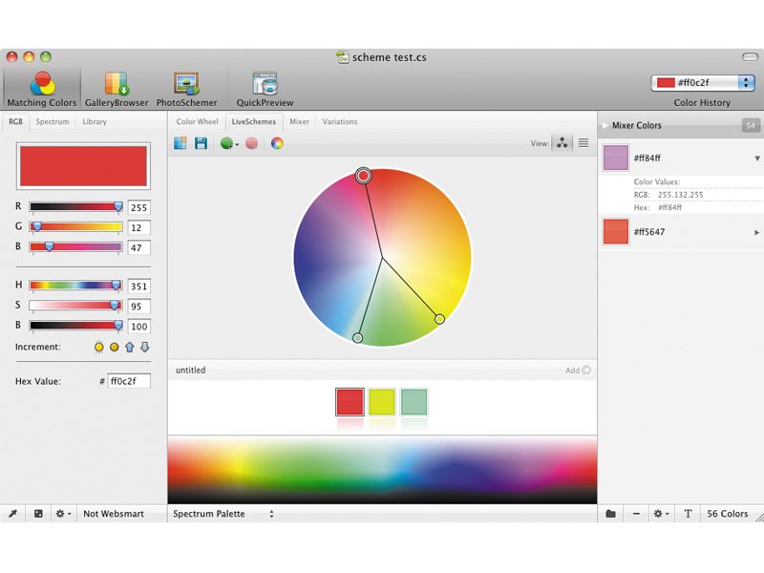764x573 pixels.
Task: Open the Spectrum tab in left panel
Action: (53, 121)
